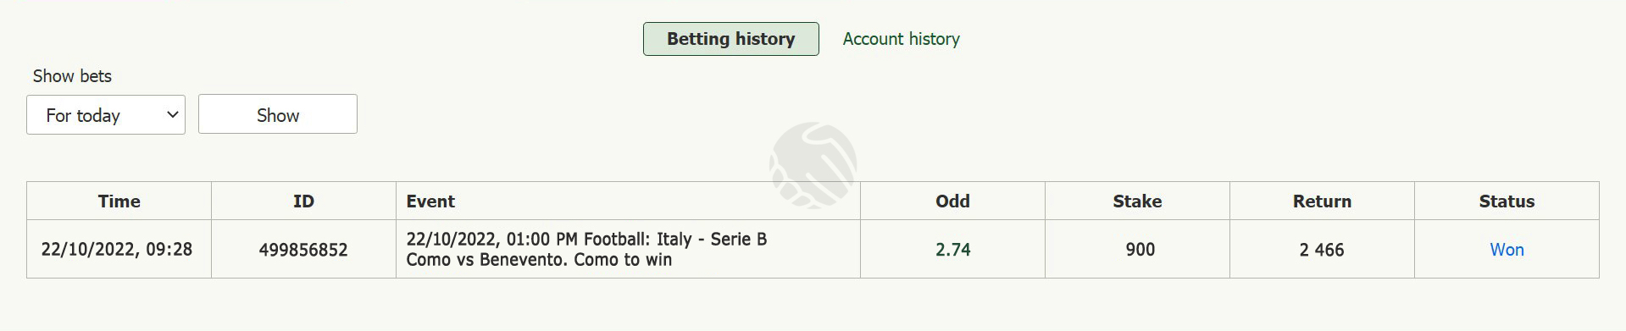
Task: Click the 2 466 return value
Action: [1322, 250]
